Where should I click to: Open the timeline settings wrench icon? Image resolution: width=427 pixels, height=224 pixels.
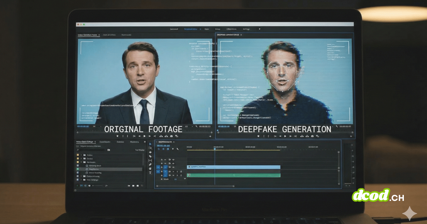tap(178, 149)
